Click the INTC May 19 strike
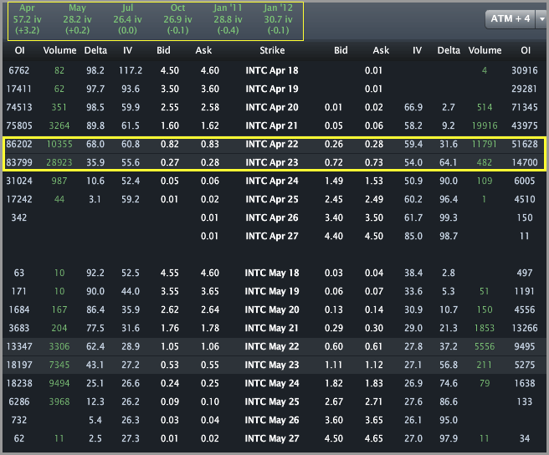 [272, 291]
